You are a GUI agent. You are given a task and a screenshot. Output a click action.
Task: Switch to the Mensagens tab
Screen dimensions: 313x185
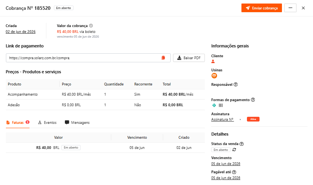coord(77,123)
